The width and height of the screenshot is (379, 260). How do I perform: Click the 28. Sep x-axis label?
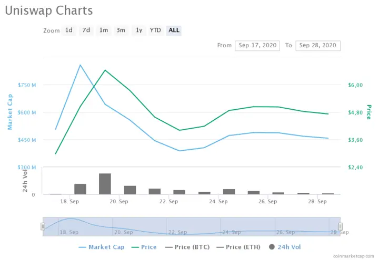click(317, 202)
